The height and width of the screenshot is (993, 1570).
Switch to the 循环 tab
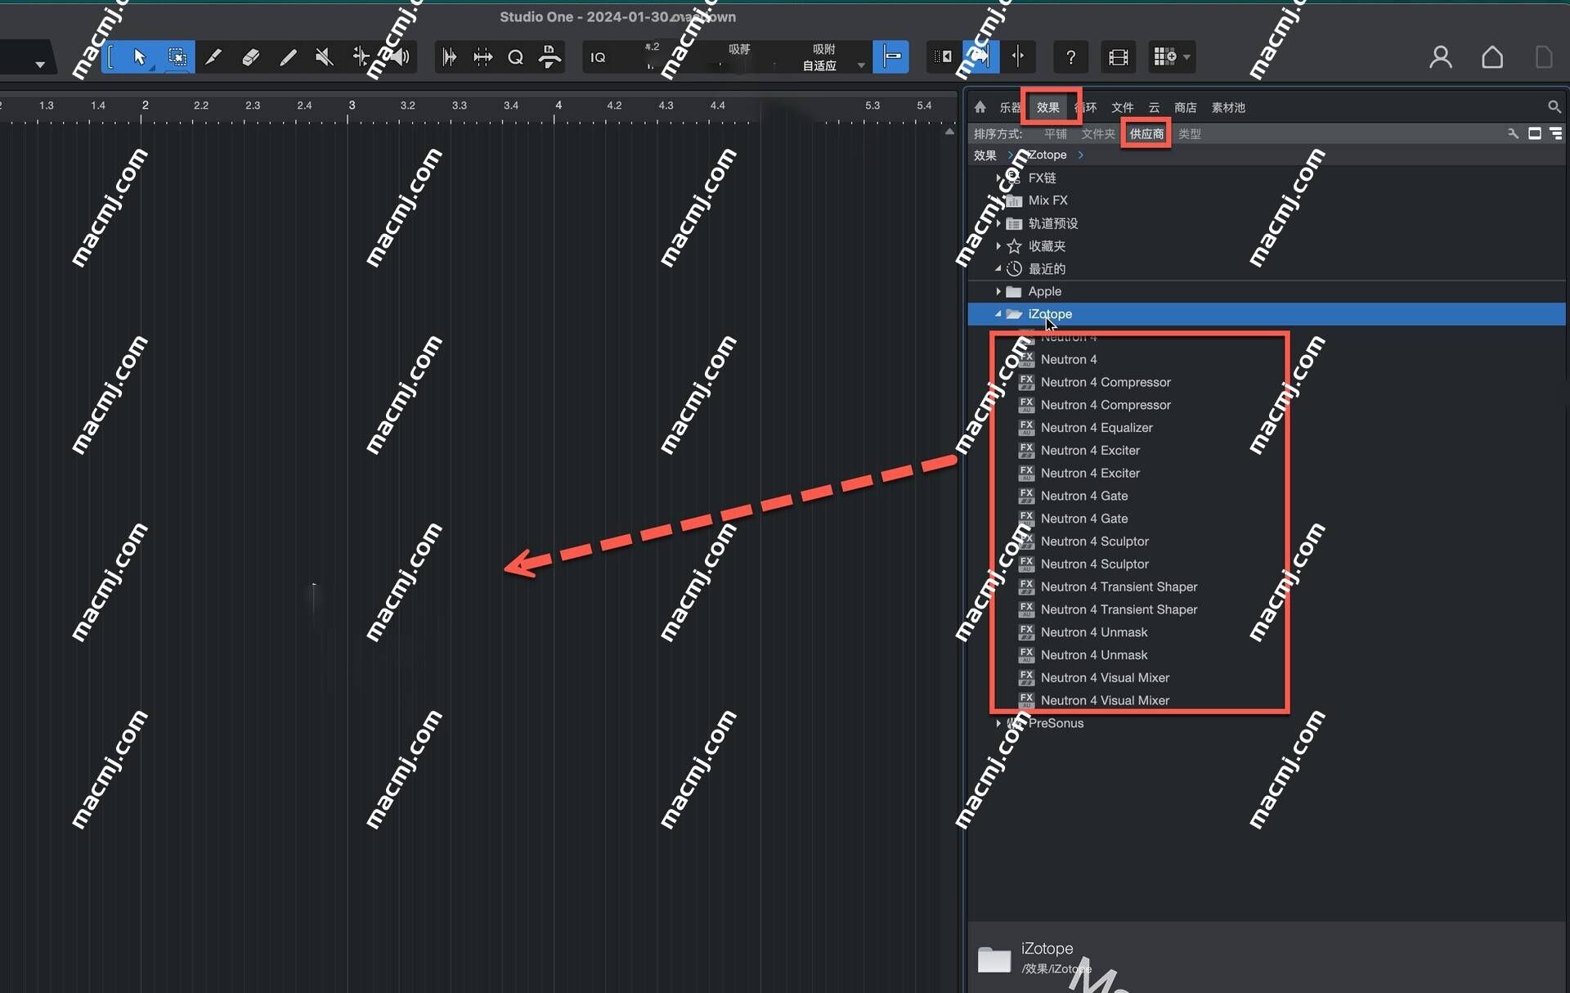click(x=1085, y=107)
